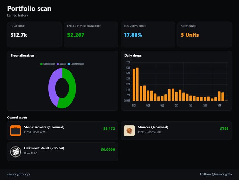Click the Oakmont Vault legend label
This screenshot has height=180, width=239.
point(77,64)
